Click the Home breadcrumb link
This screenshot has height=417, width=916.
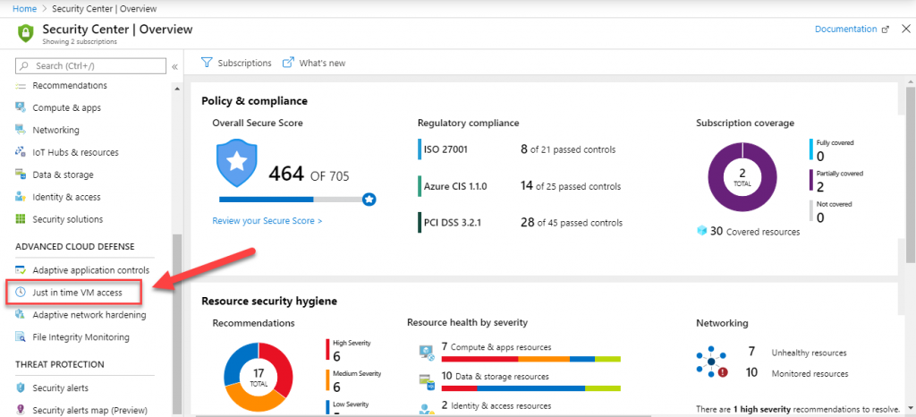pos(23,9)
